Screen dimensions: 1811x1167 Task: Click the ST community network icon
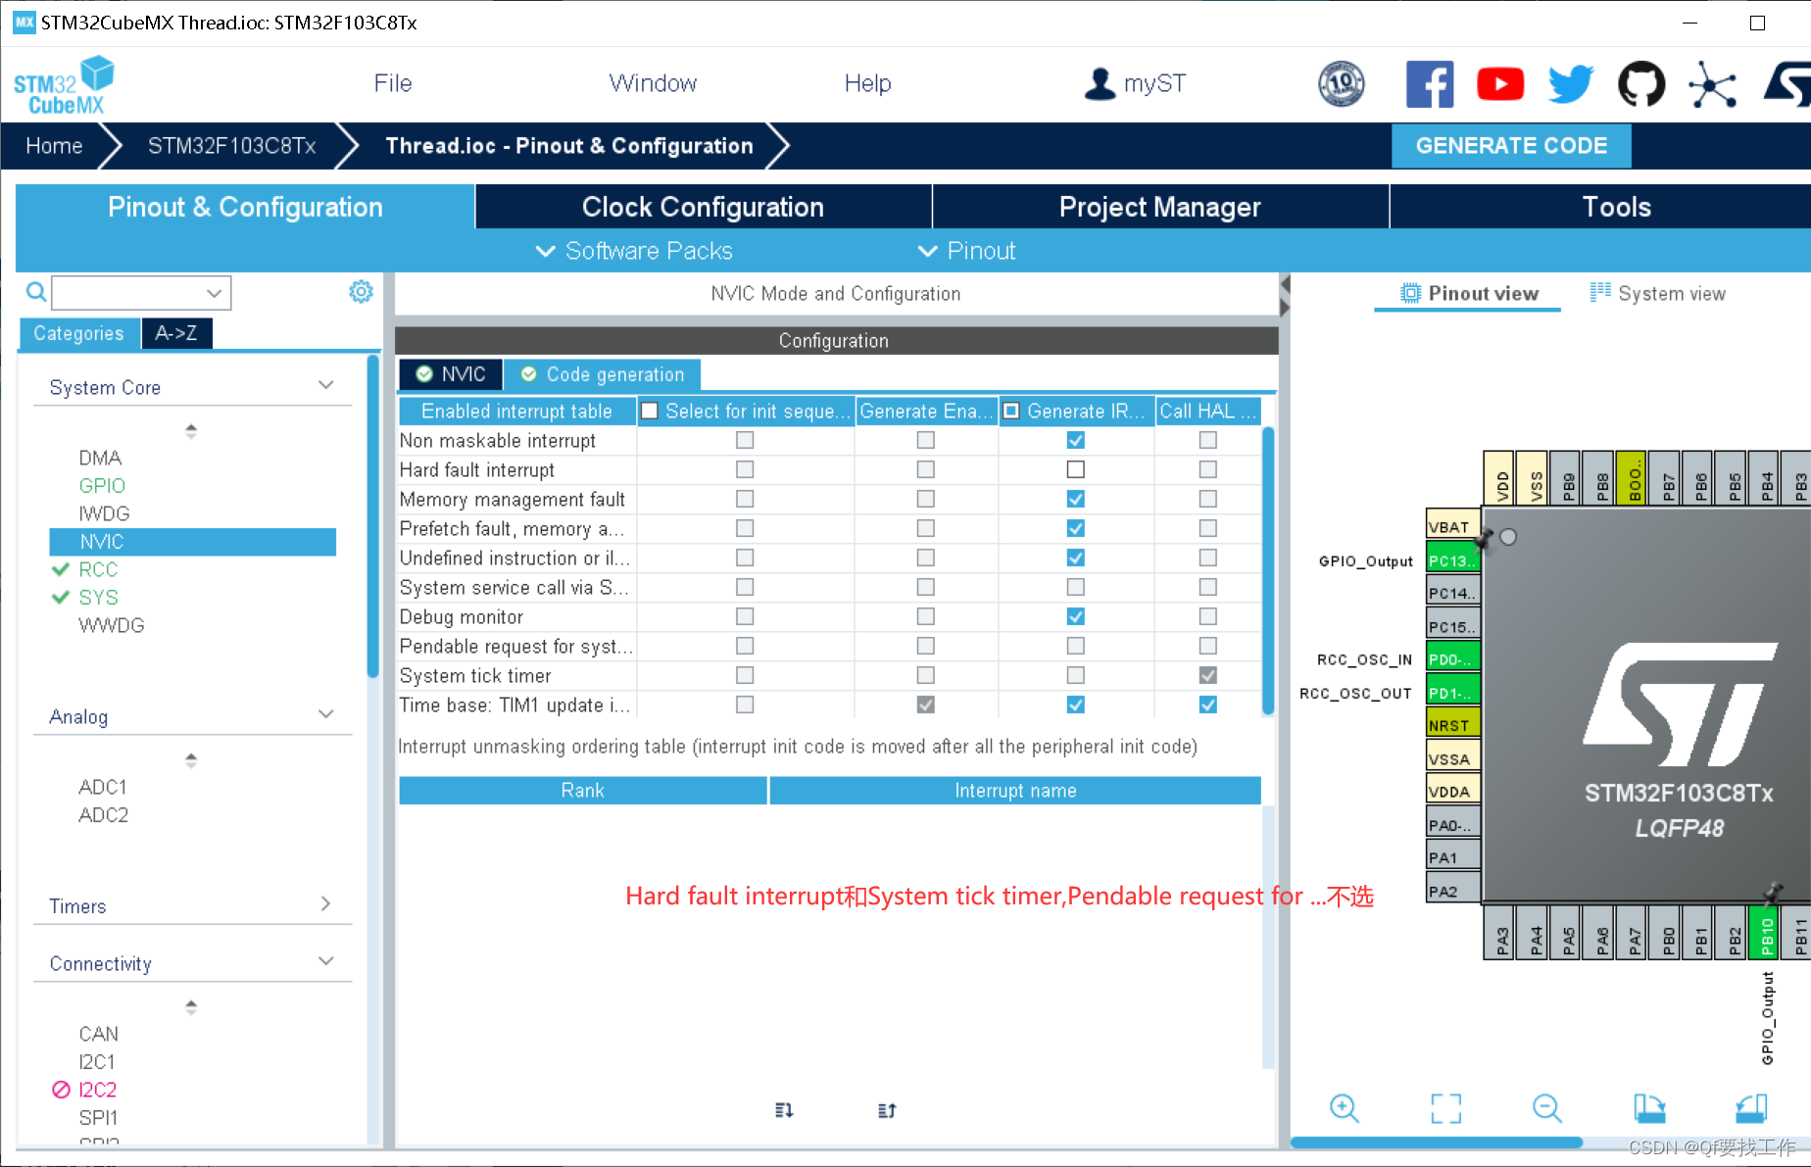[x=1712, y=84]
